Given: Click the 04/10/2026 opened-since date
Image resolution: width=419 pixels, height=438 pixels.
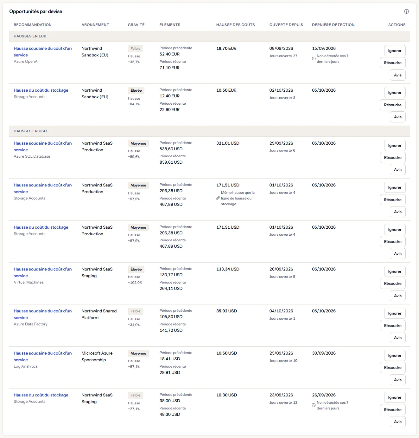Looking at the screenshot, I should pos(281,311).
